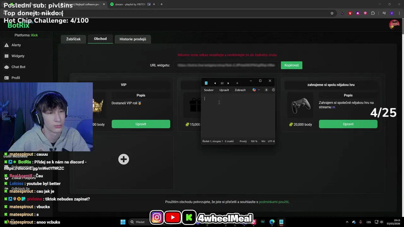Open the Historie prodejů tab
Image resolution: width=404 pixels, height=227 pixels.
pyautogui.click(x=133, y=39)
